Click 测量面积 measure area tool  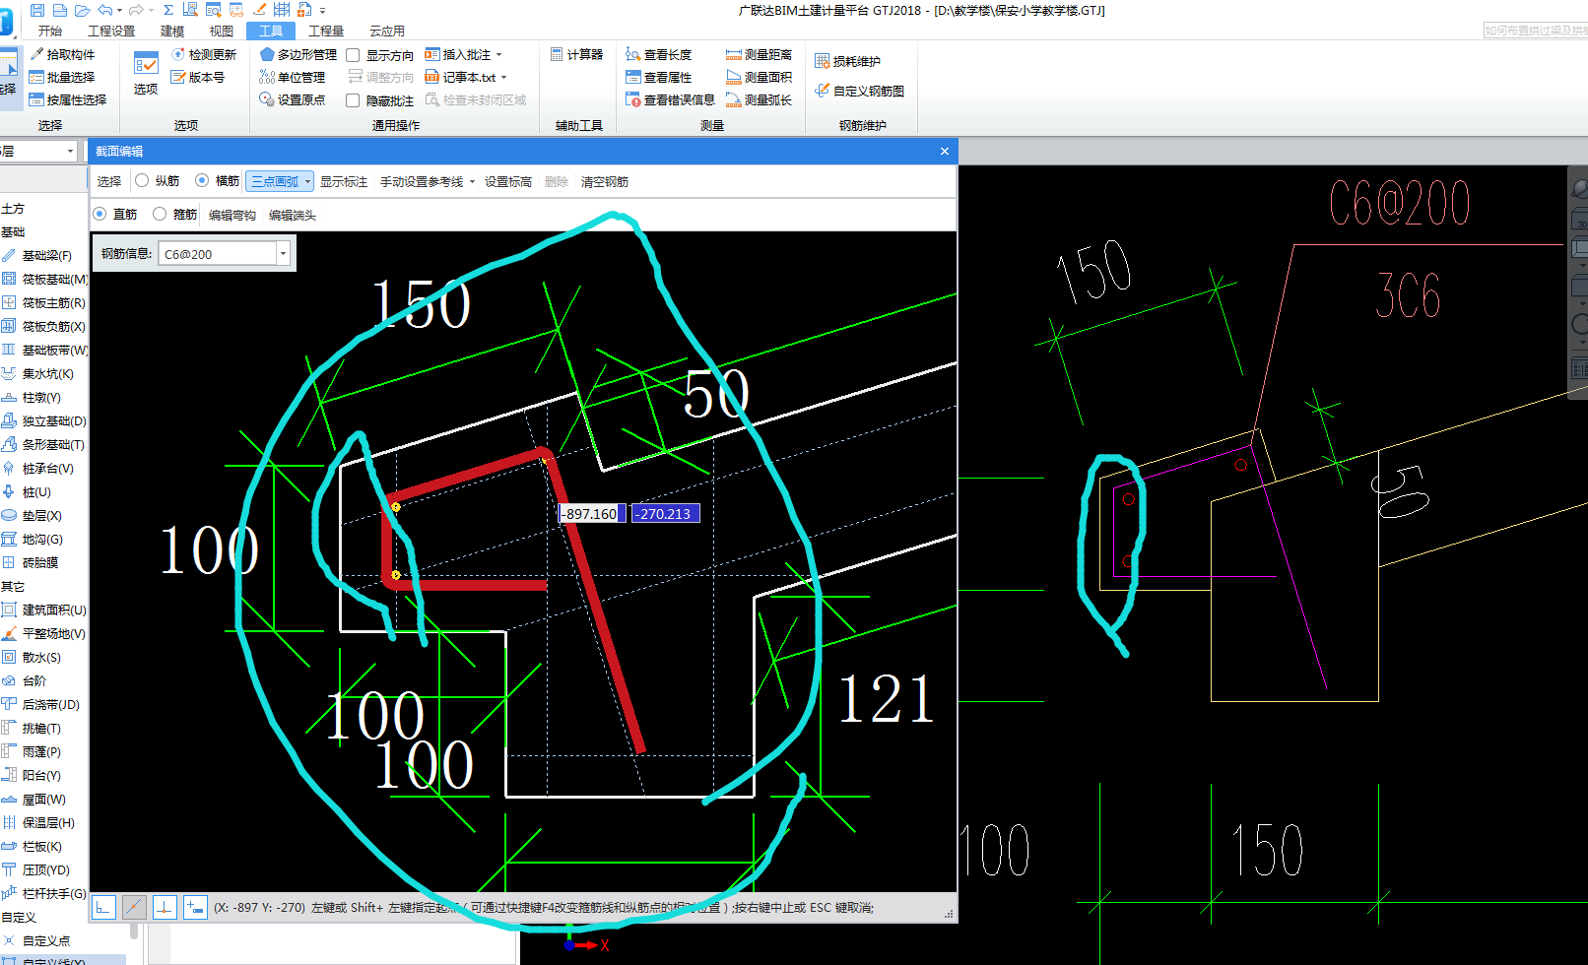[x=760, y=77]
